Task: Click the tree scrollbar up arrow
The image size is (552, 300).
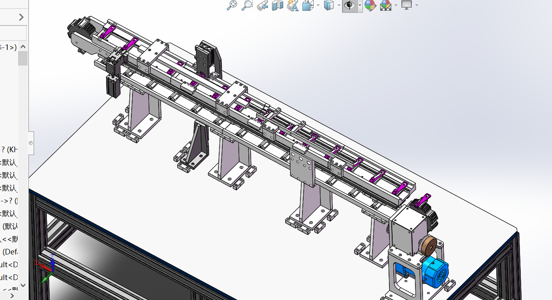Action: coord(23,47)
